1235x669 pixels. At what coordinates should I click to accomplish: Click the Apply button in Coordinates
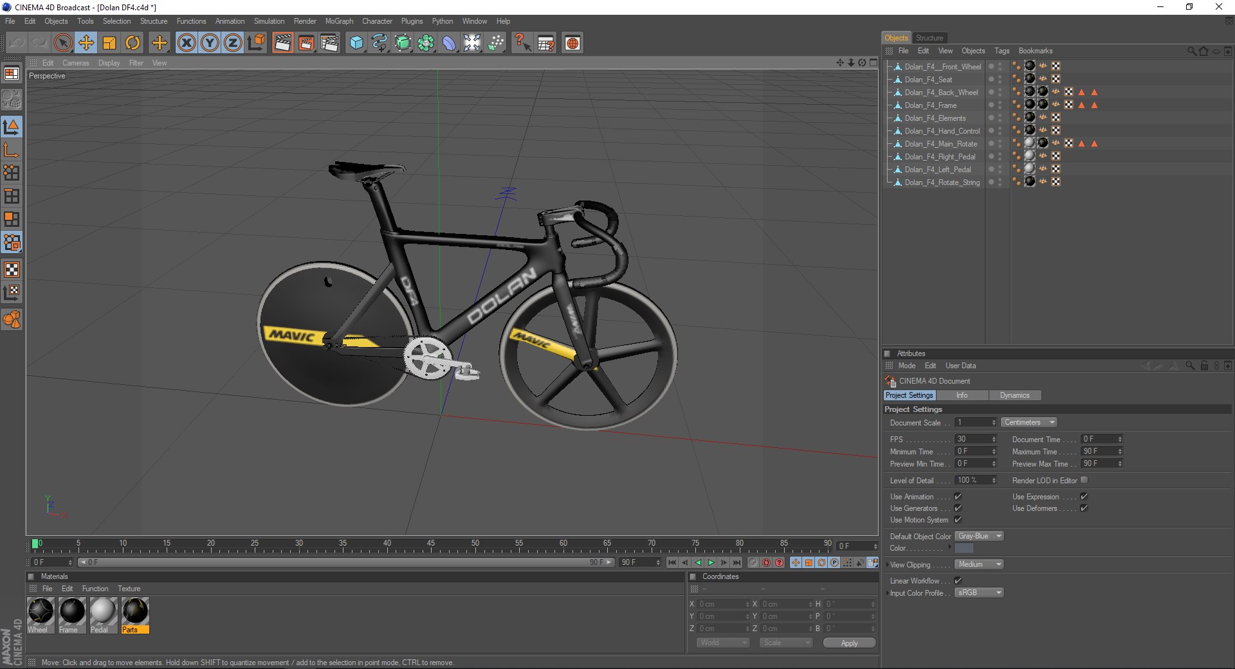click(x=849, y=643)
